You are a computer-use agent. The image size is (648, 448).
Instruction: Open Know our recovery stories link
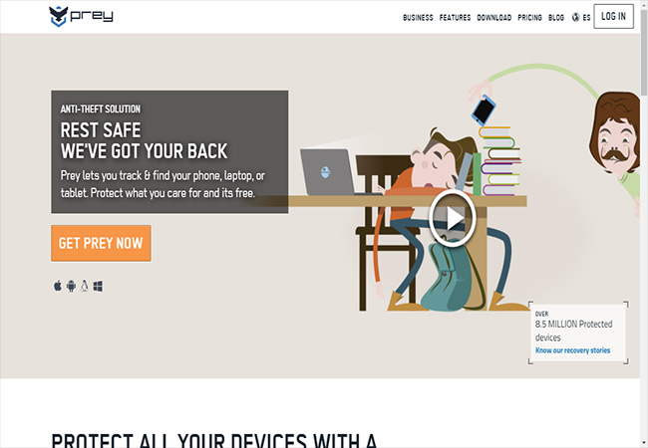click(573, 350)
